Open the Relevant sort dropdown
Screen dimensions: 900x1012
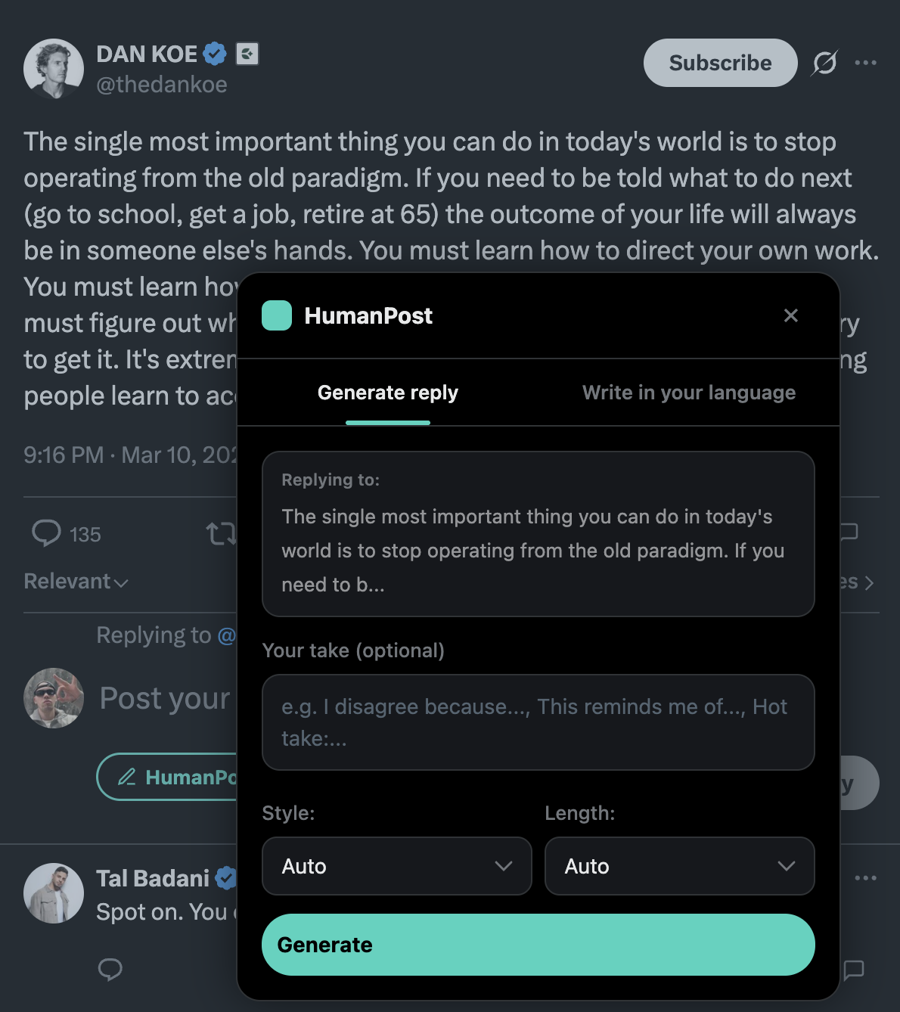tap(76, 582)
